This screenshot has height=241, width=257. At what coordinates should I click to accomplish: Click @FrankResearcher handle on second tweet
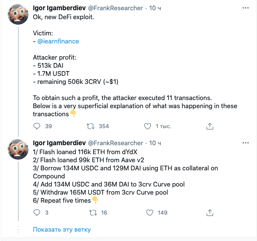[115, 143]
